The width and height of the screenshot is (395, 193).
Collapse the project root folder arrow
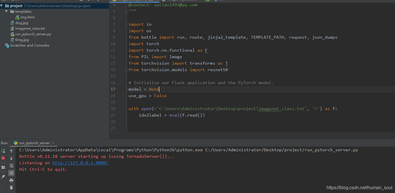coord(2,6)
